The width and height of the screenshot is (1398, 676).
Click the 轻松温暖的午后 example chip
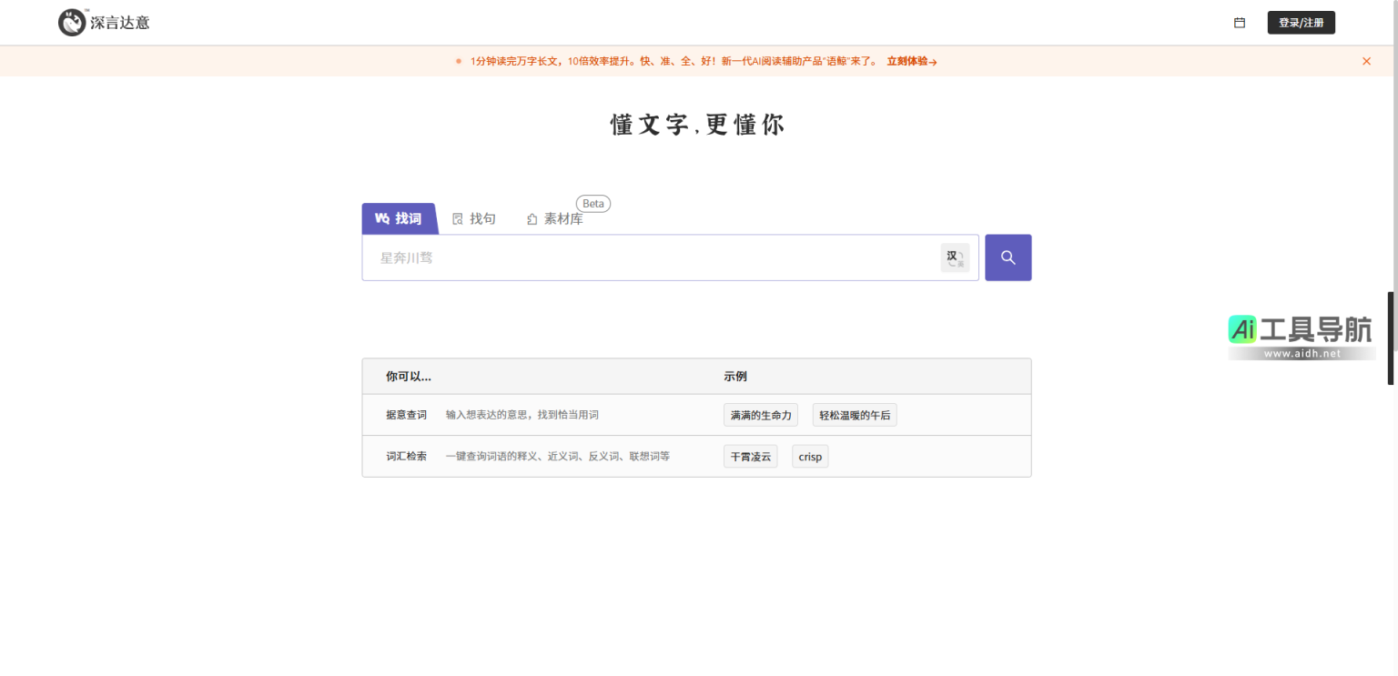[x=854, y=415]
